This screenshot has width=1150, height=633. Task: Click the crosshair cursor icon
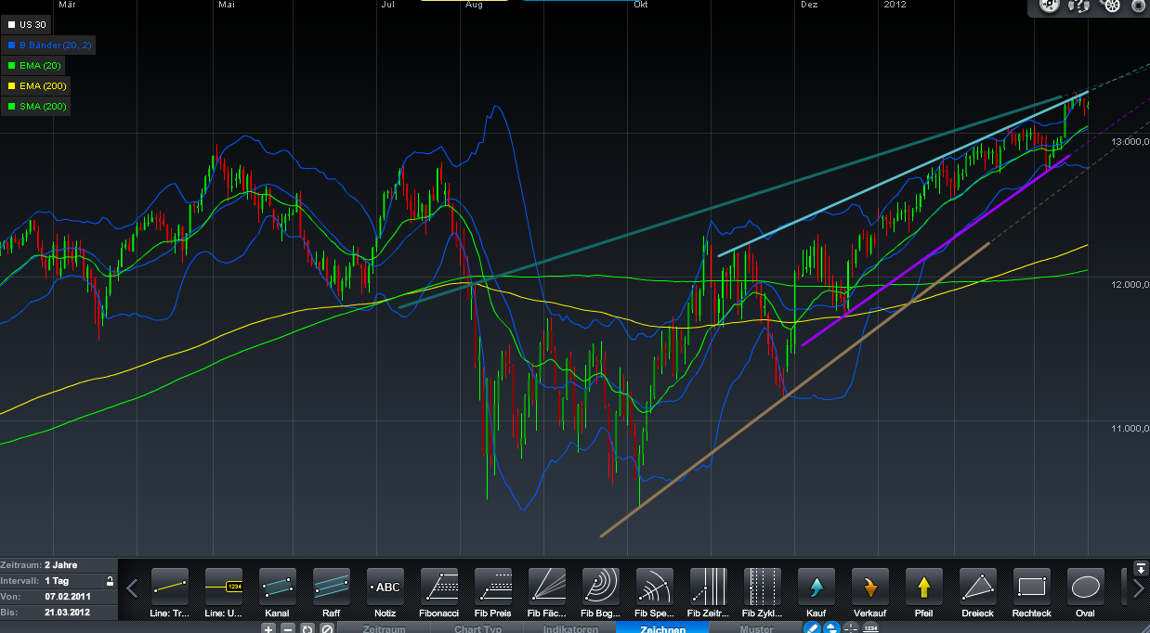click(850, 628)
